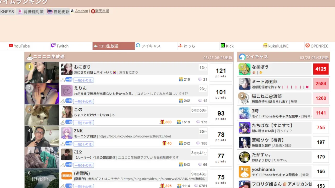This screenshot has width=335, height=188.
Task: Toggle the 自動更新 button
Action: [58, 11]
